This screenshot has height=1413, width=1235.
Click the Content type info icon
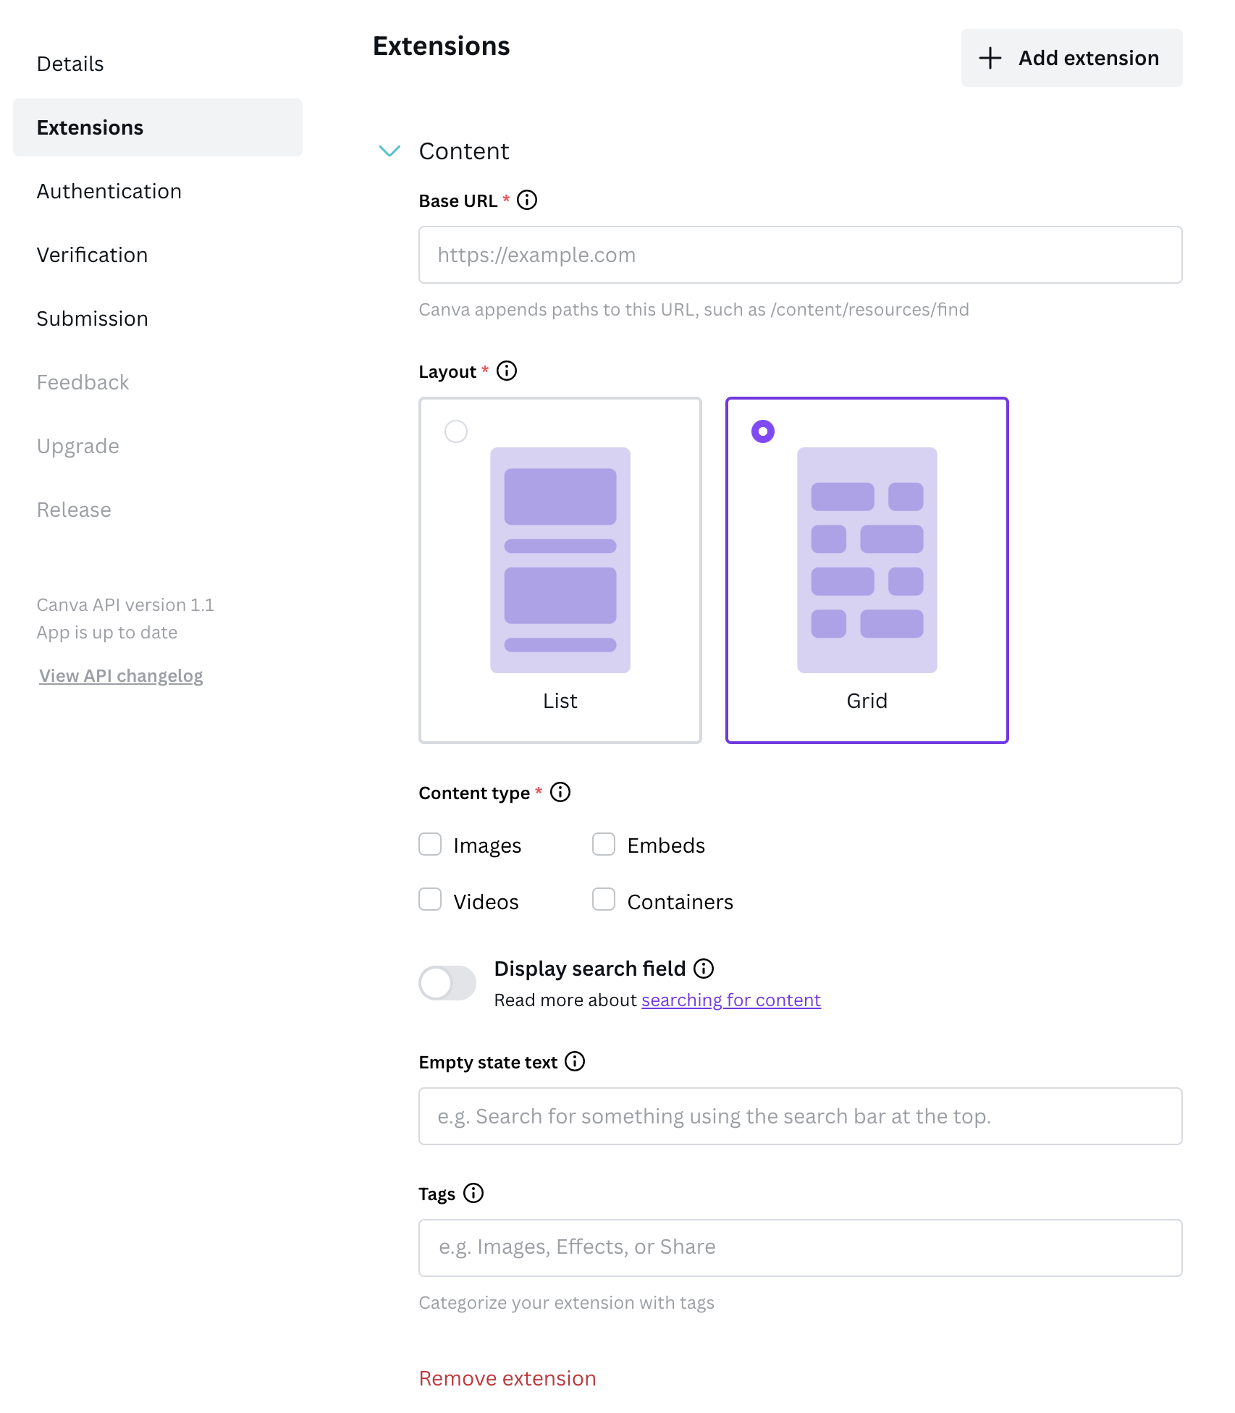(x=560, y=792)
